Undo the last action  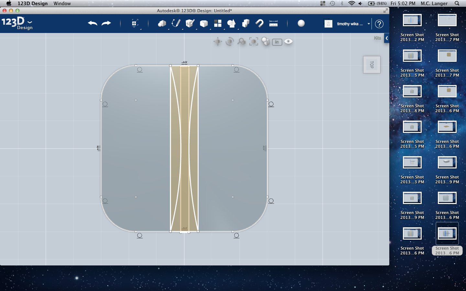click(x=93, y=23)
